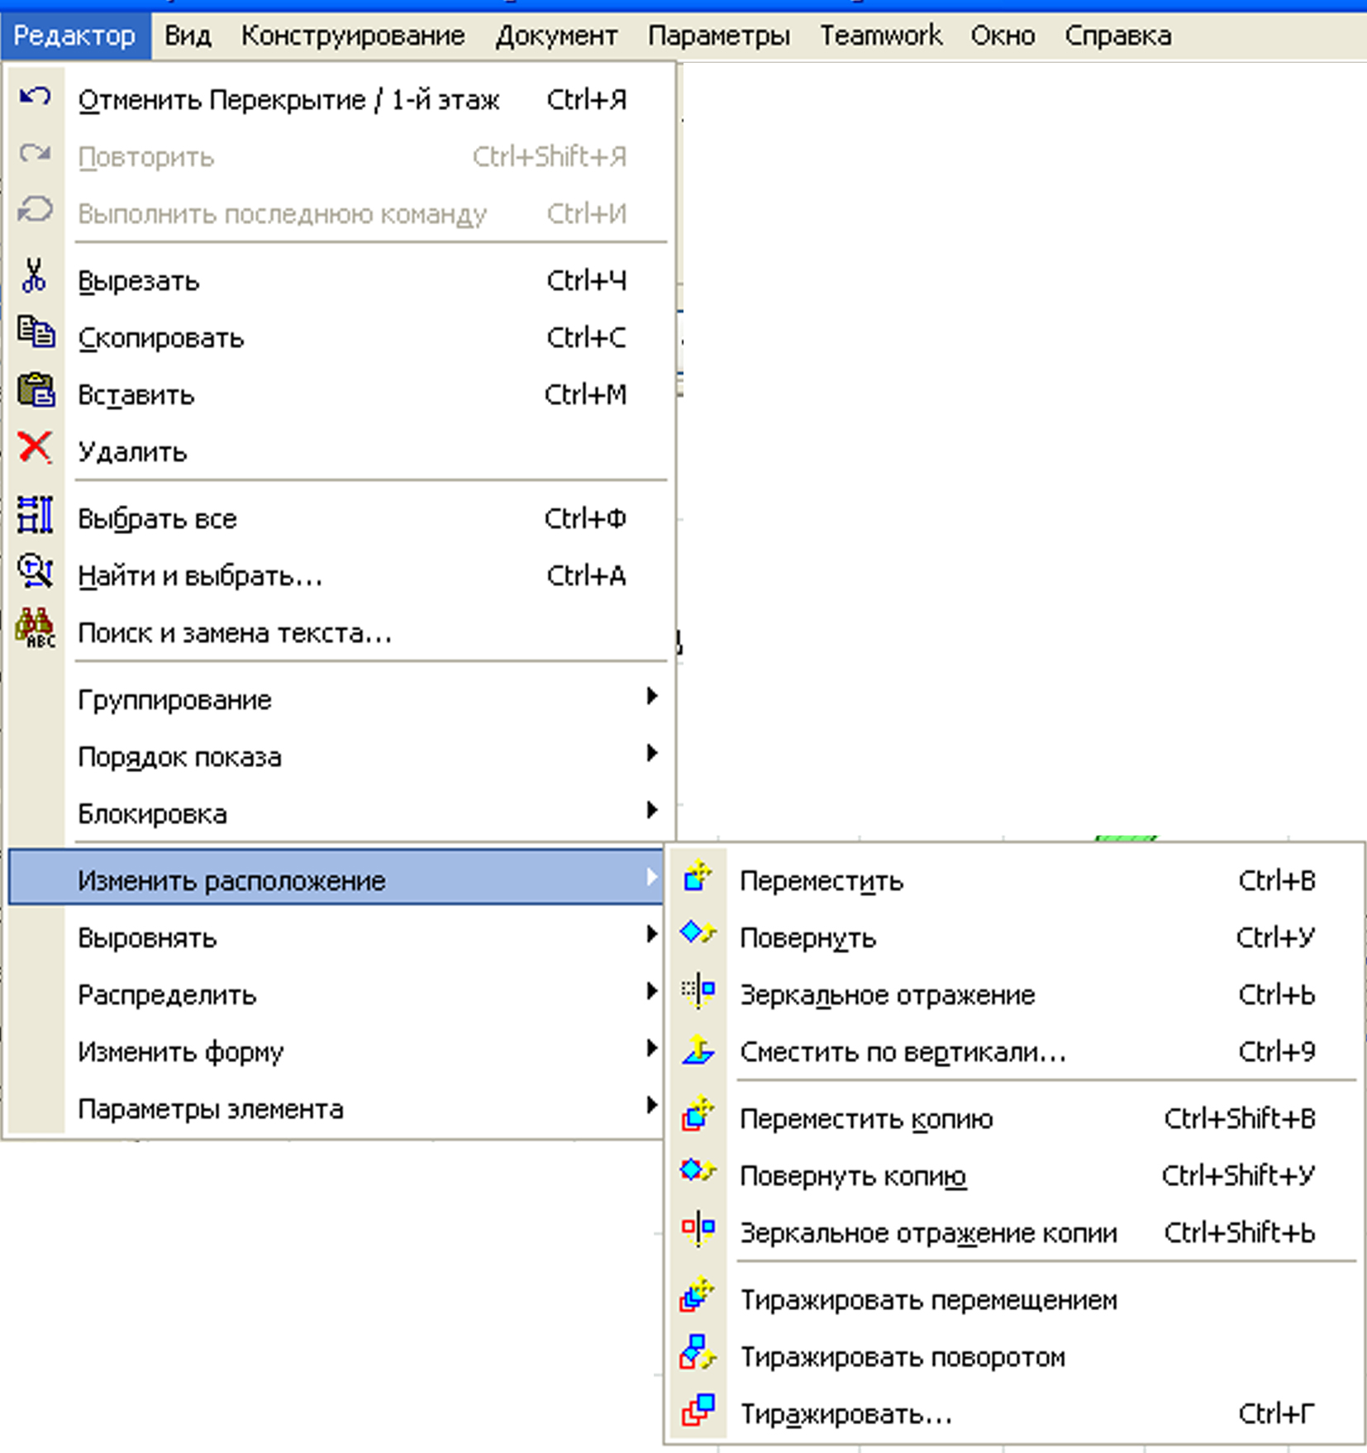The image size is (1367, 1453).
Task: Select Тиражировать поворотом in submenu
Action: click(x=1016, y=1357)
